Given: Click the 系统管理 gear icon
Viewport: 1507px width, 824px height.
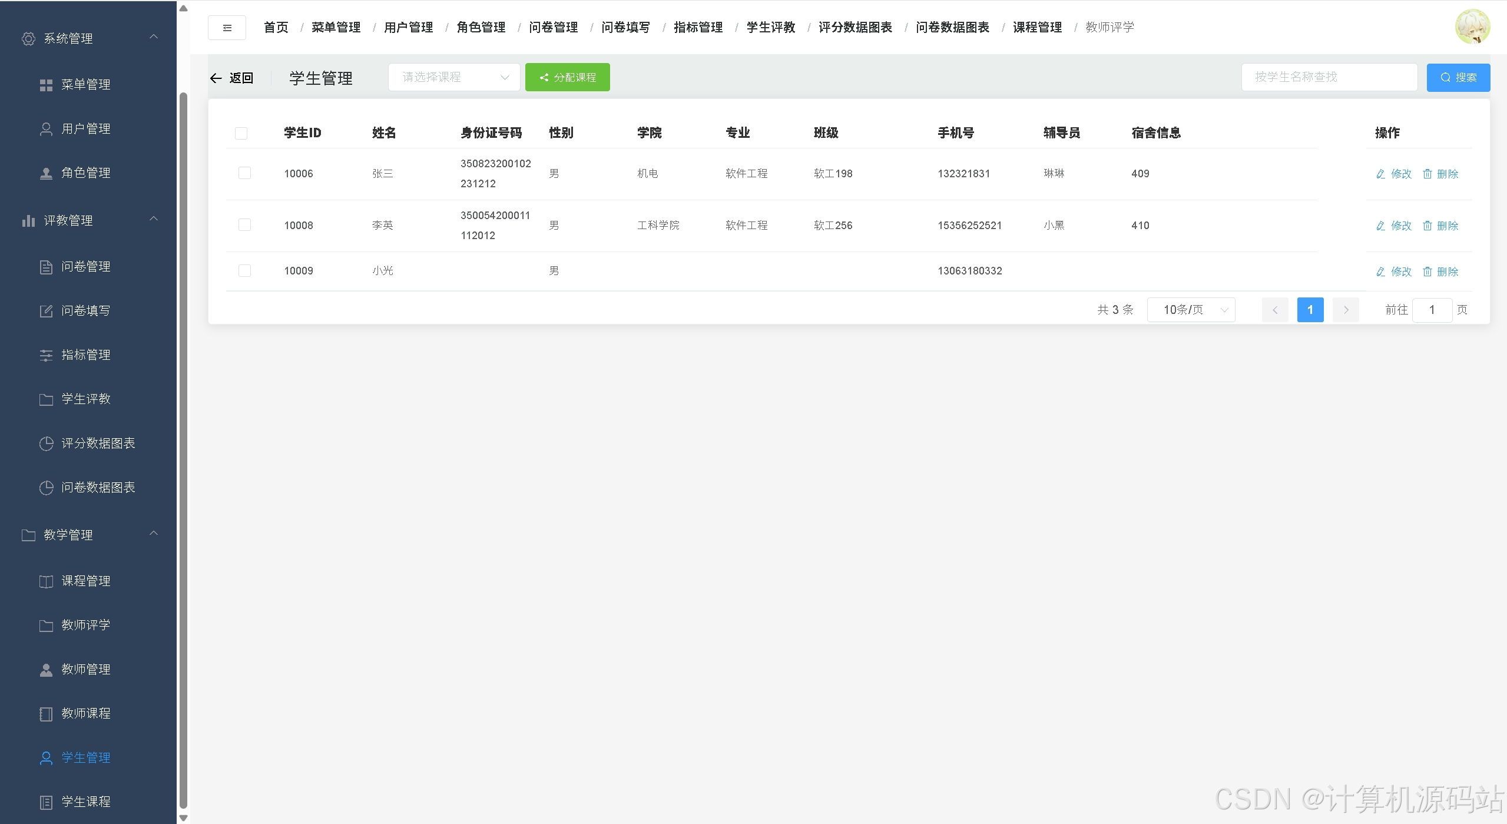Looking at the screenshot, I should click(x=28, y=39).
